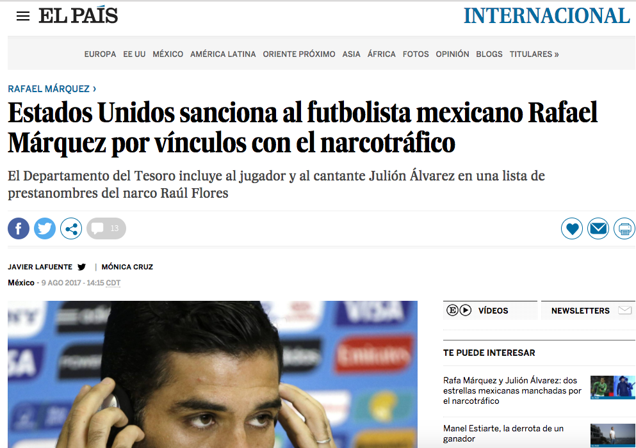The height and width of the screenshot is (448, 636).
Task: Open the 13 comments bubble
Action: pos(106,228)
